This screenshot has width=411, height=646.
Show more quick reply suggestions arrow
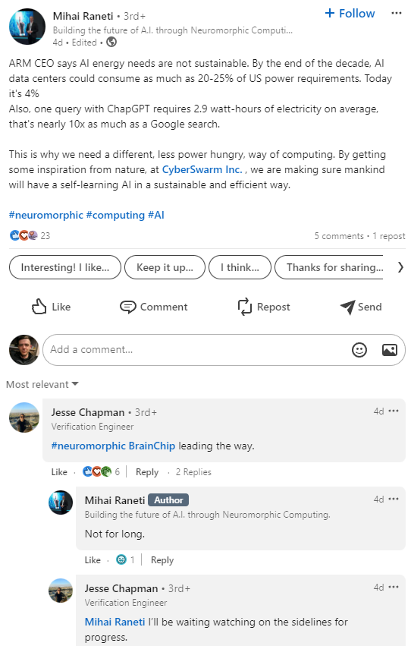(400, 267)
